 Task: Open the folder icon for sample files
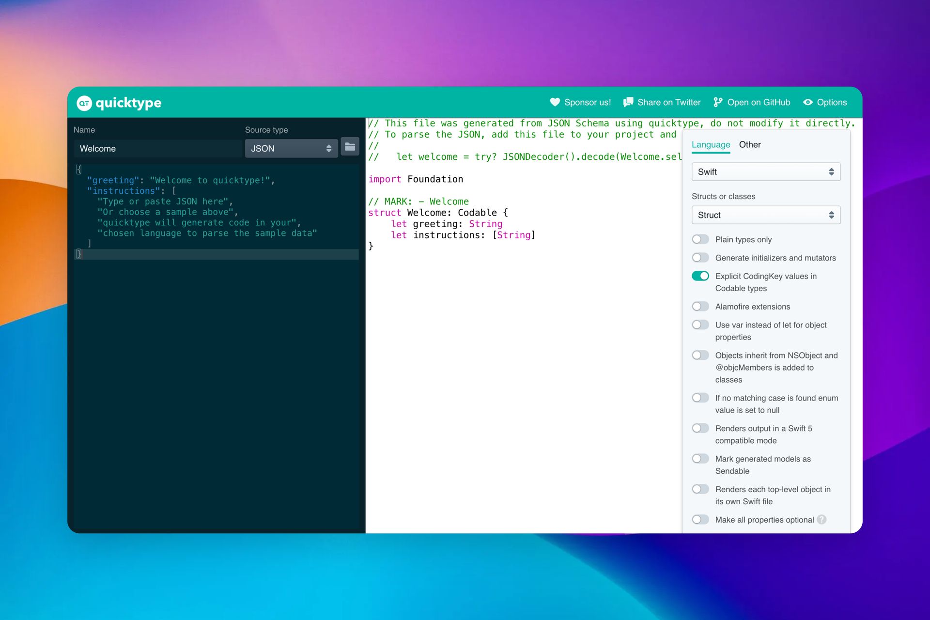tap(350, 147)
